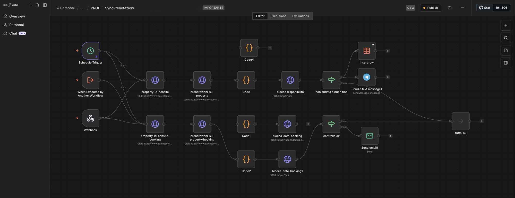Open the property-id-censite-booking HTTP node
Screen dimensions: 515x198
[155, 124]
